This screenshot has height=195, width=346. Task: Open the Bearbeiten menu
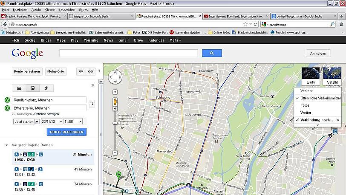point(20,10)
